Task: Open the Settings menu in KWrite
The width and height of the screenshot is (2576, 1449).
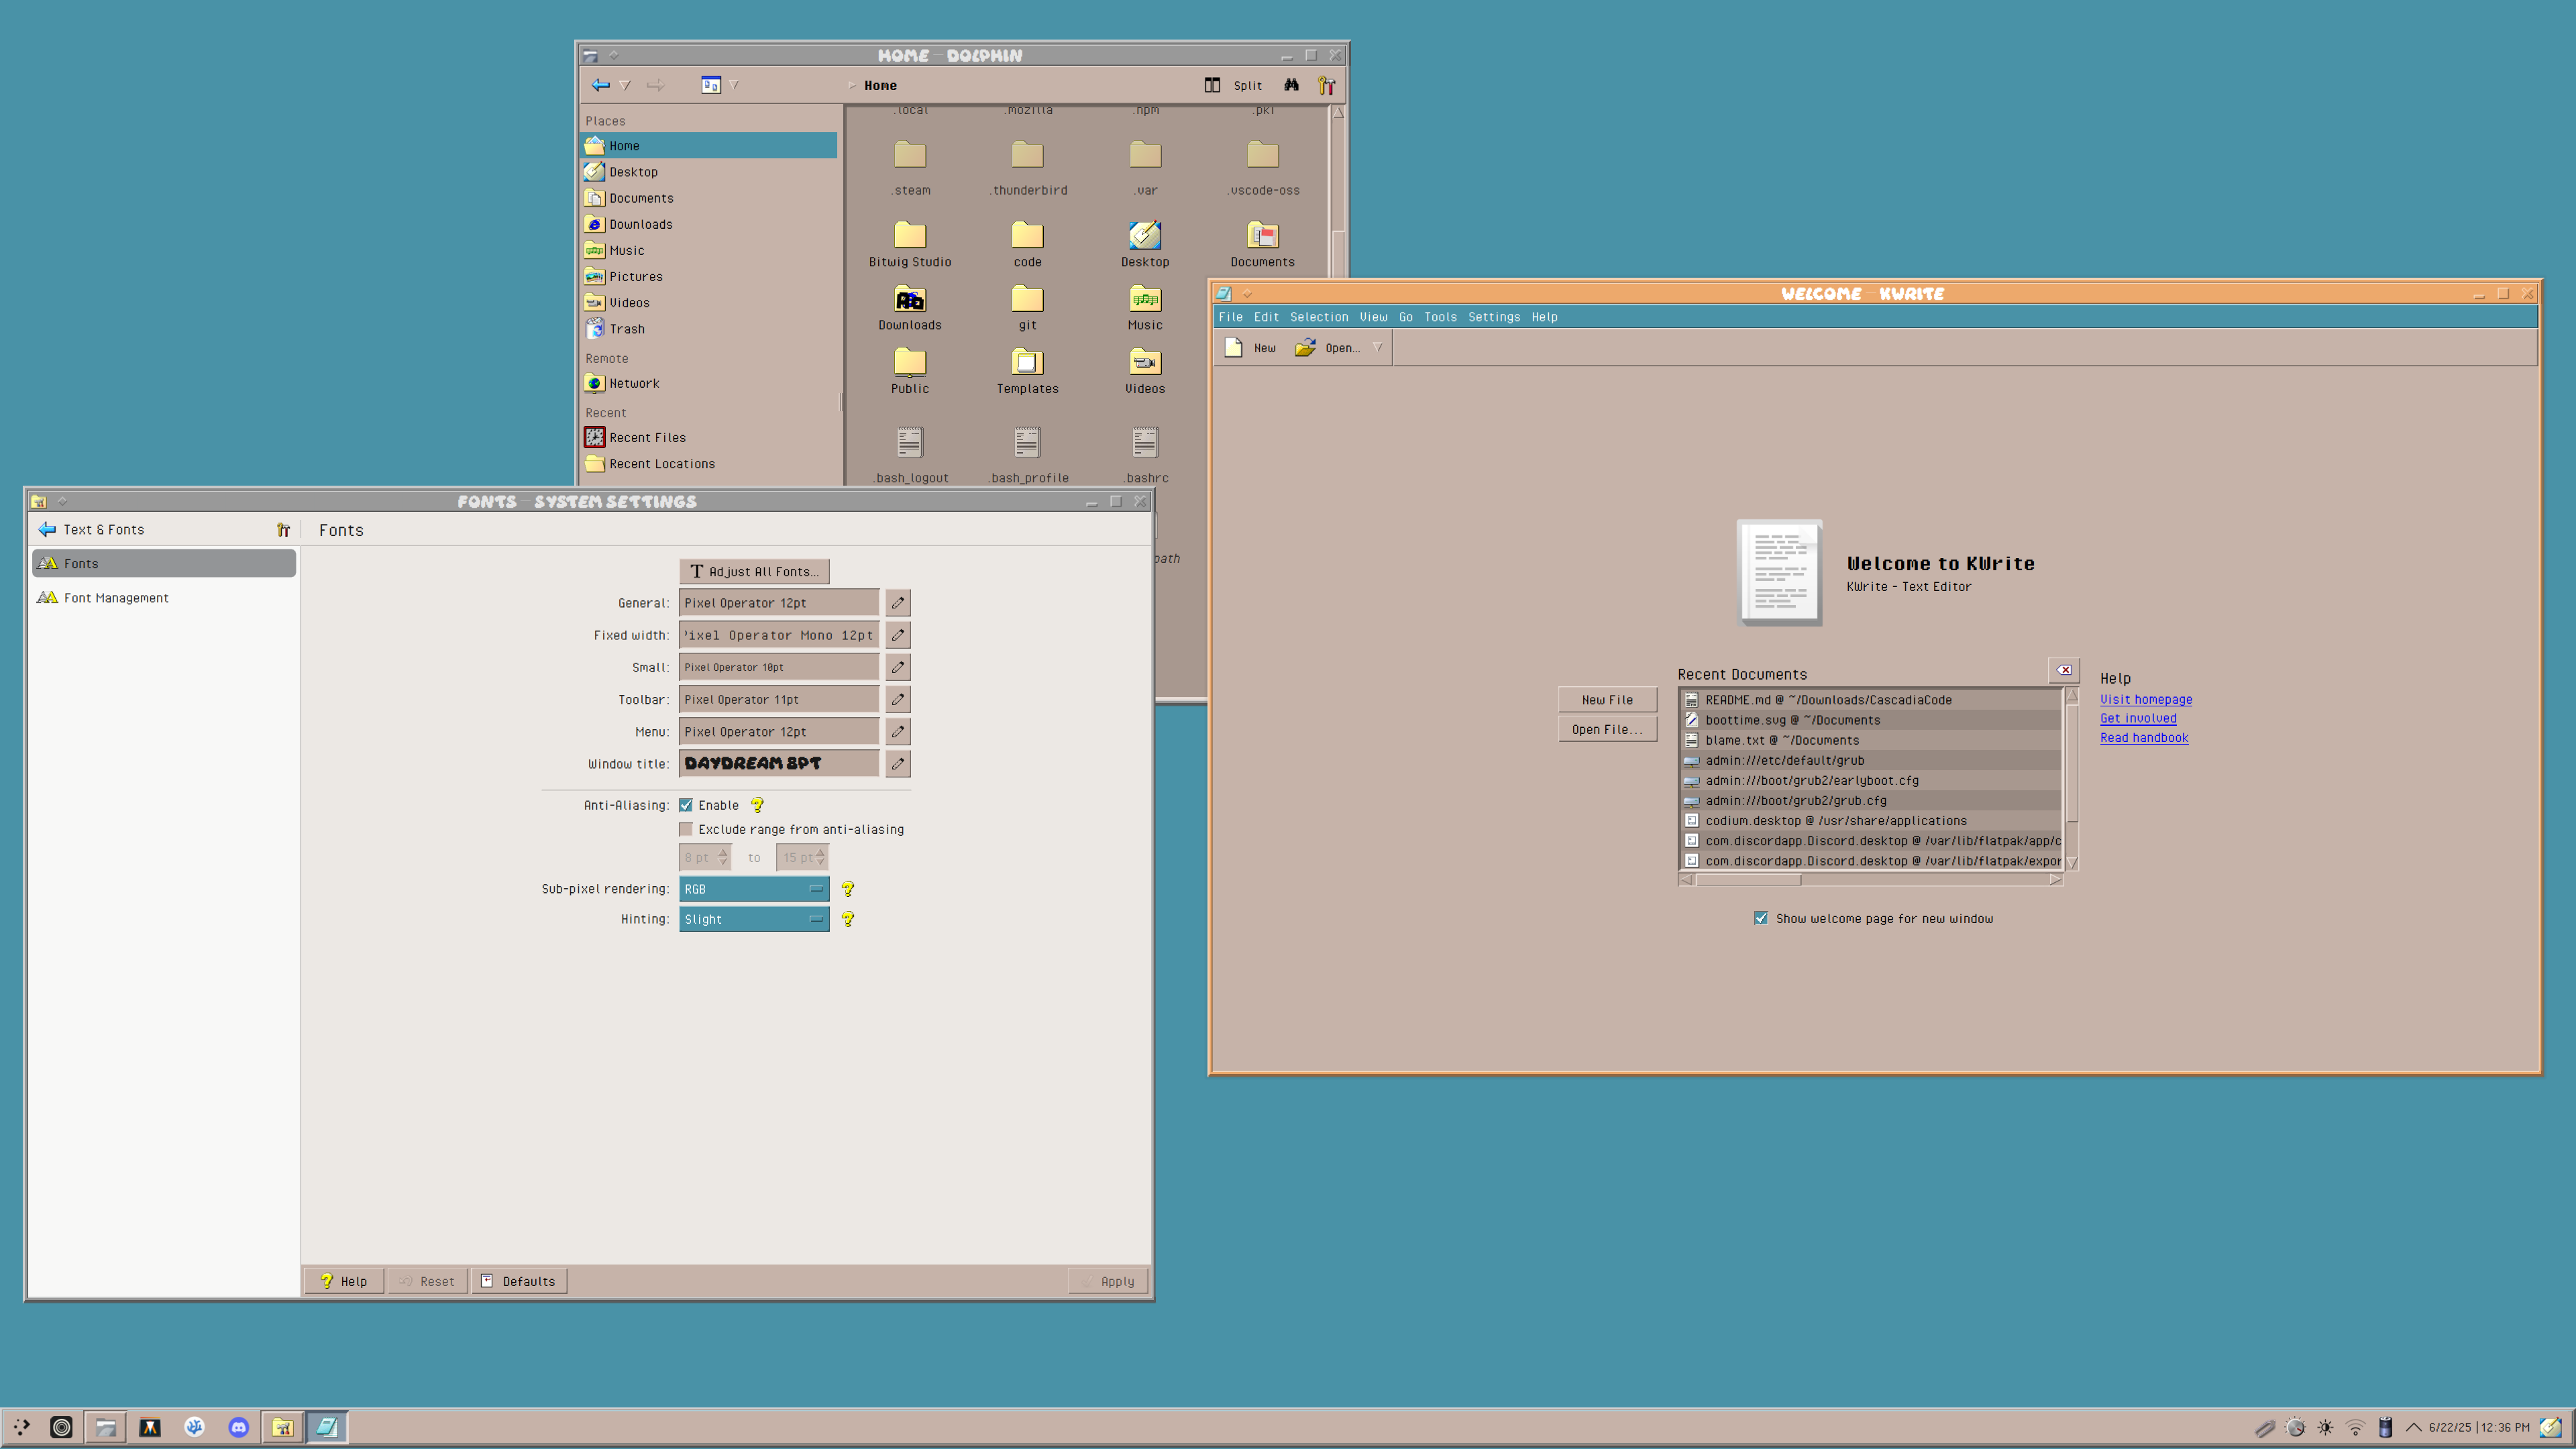Action: click(x=1494, y=317)
